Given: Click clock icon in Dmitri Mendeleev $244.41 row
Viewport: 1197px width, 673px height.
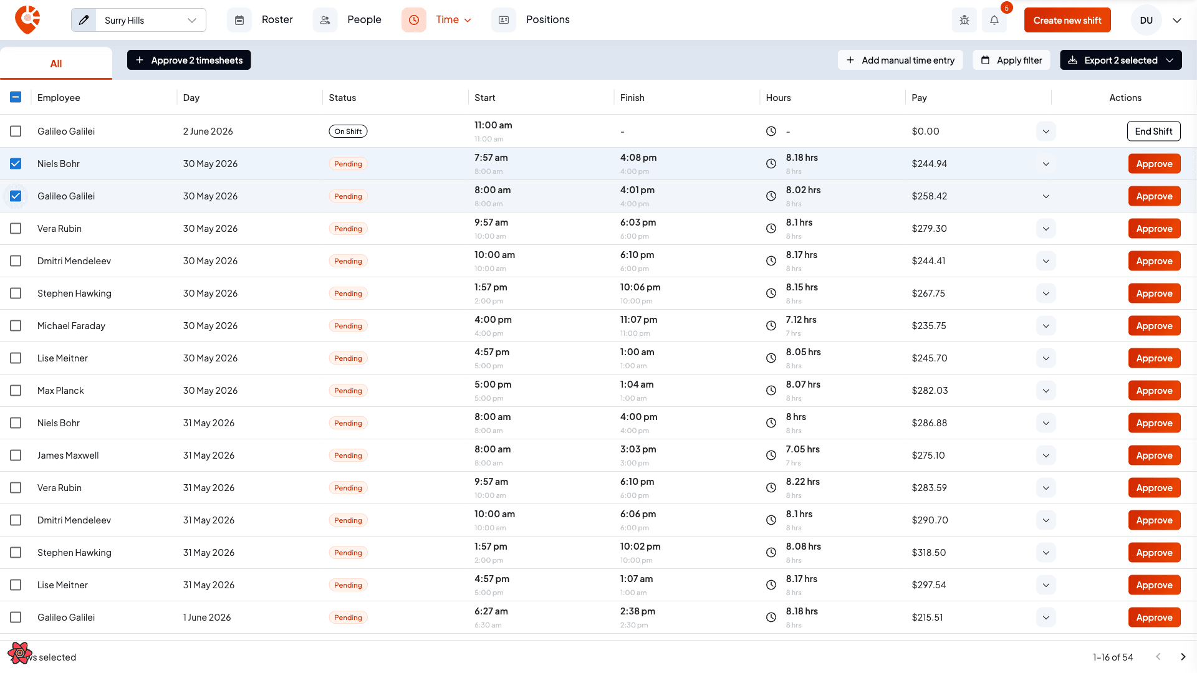Looking at the screenshot, I should (x=771, y=261).
